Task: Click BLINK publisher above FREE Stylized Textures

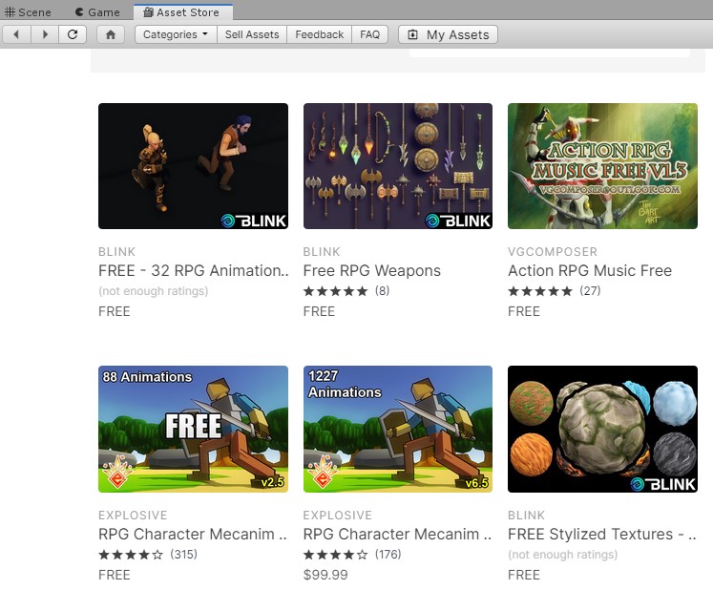Action: tap(526, 515)
